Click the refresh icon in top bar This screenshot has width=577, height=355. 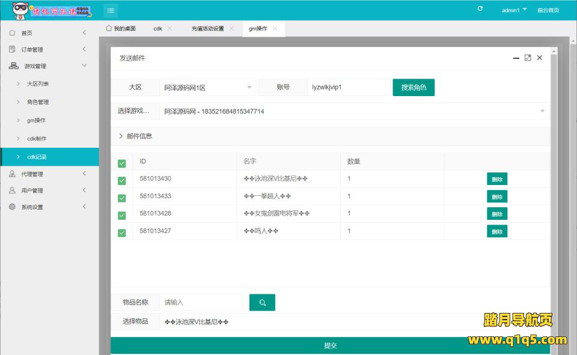480,9
